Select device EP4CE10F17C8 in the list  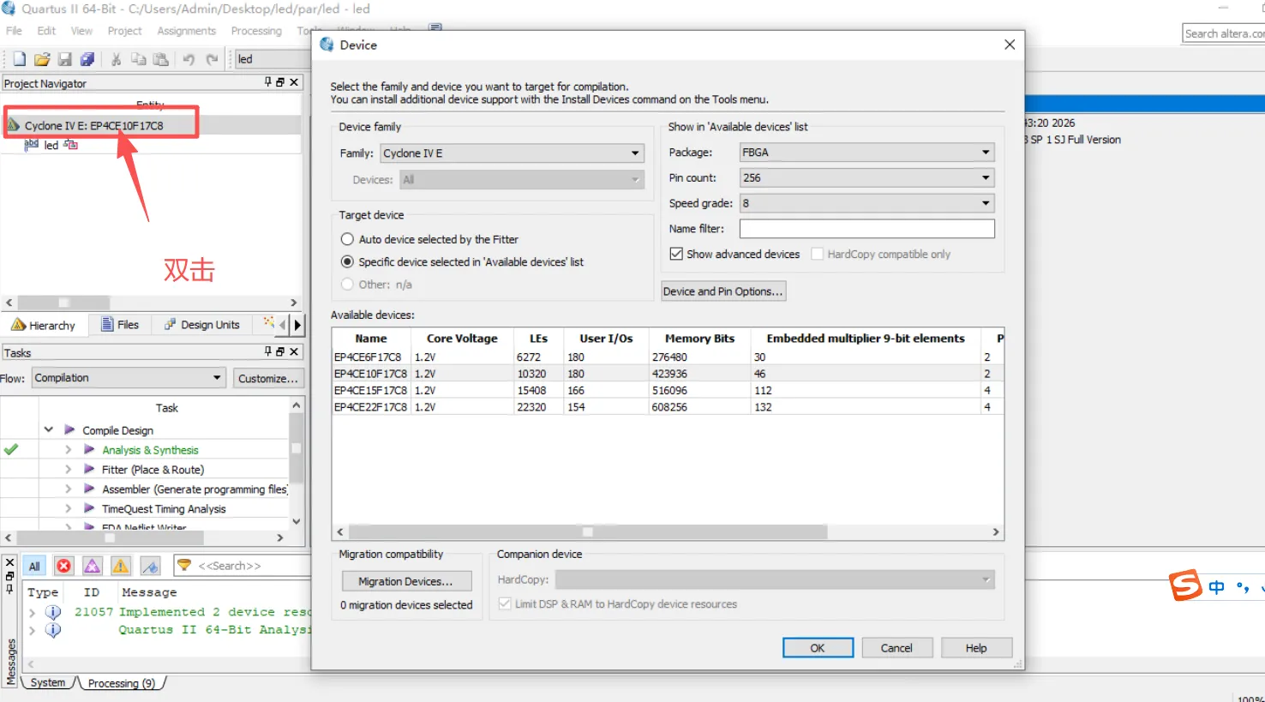click(x=668, y=374)
